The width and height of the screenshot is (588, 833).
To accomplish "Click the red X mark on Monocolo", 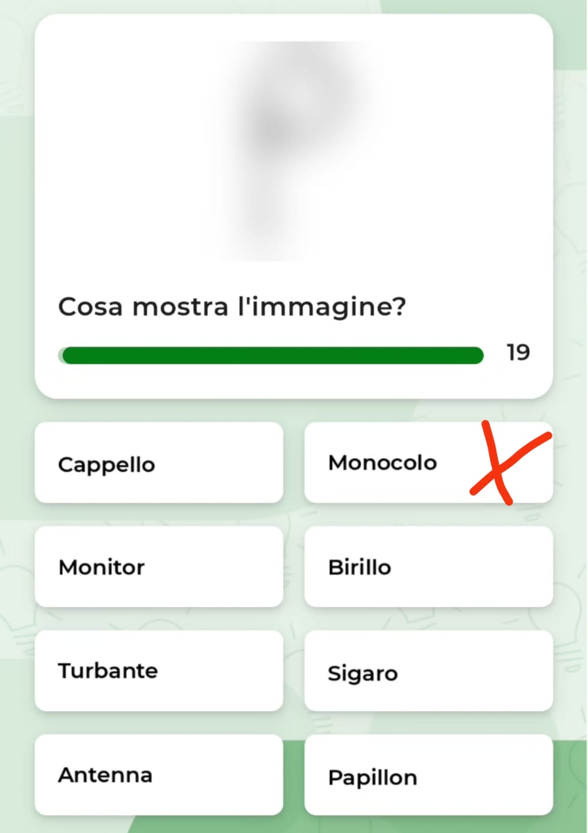I will 509,463.
